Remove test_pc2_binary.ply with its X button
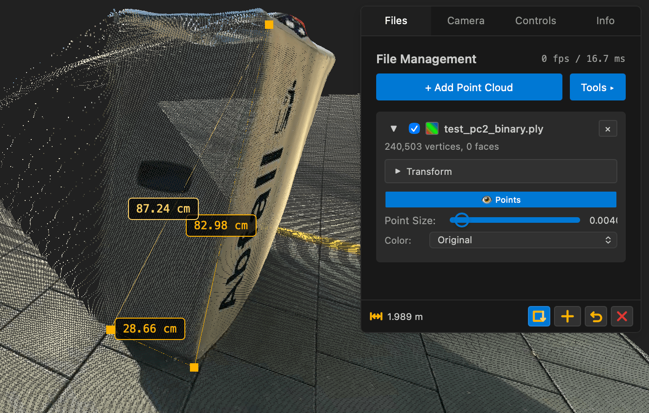 coord(608,129)
